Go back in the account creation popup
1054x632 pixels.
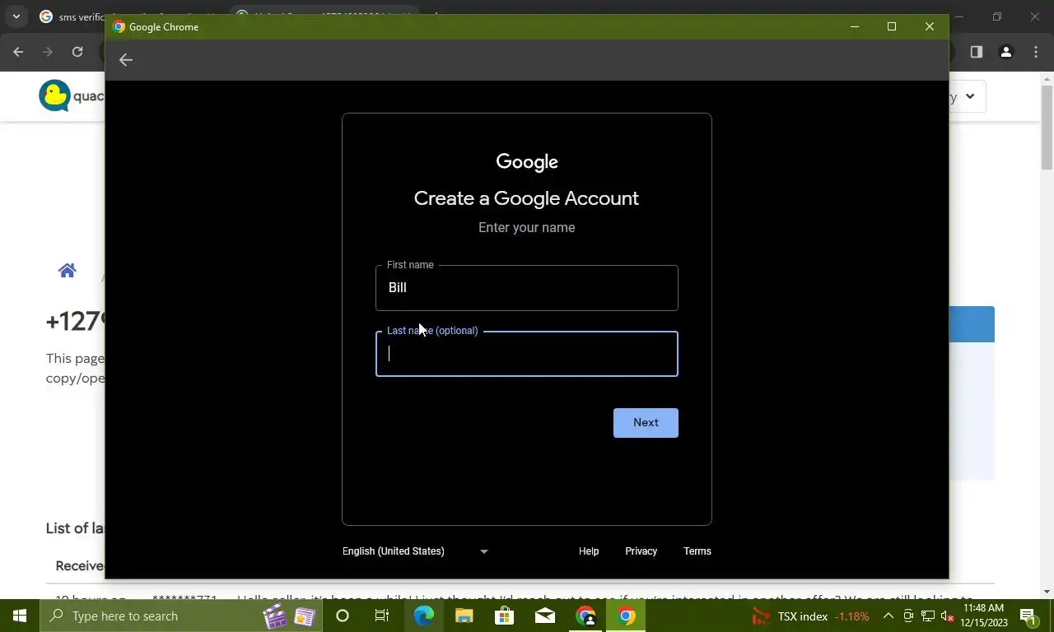pyautogui.click(x=126, y=60)
